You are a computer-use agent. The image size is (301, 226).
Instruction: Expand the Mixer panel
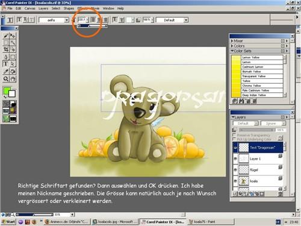click(x=232, y=41)
